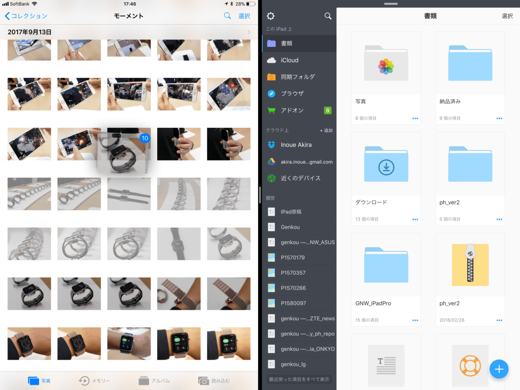
Task: Switch to the アルバム tab
Action: 154,381
